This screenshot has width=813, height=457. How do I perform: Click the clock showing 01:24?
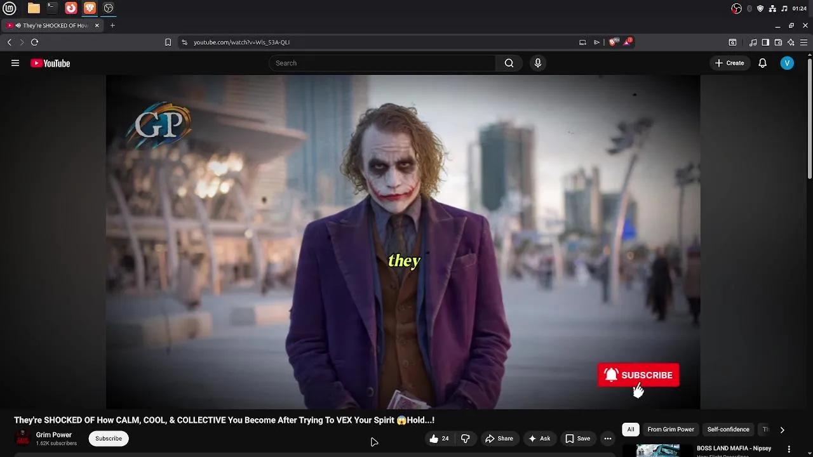coord(800,8)
